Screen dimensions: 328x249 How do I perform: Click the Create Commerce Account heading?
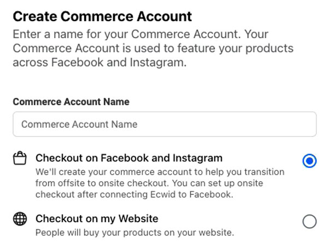pos(102,16)
